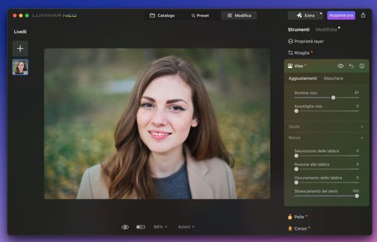The image size is (377, 242).
Task: Collapse the Bocca section
Action: click(326, 138)
